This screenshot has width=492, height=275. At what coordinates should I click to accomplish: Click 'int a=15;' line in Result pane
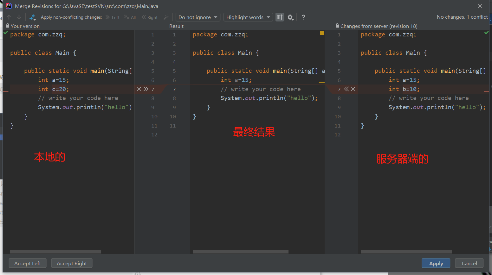(236, 80)
